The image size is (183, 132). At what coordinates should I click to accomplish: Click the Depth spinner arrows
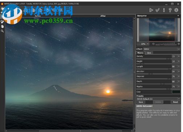(179, 82)
